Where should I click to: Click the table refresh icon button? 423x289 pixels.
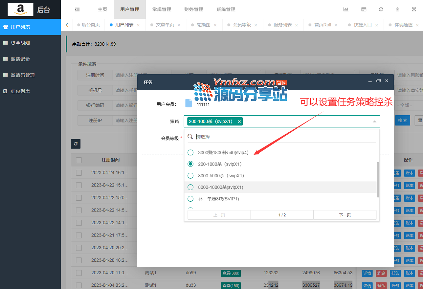pyautogui.click(x=75, y=144)
